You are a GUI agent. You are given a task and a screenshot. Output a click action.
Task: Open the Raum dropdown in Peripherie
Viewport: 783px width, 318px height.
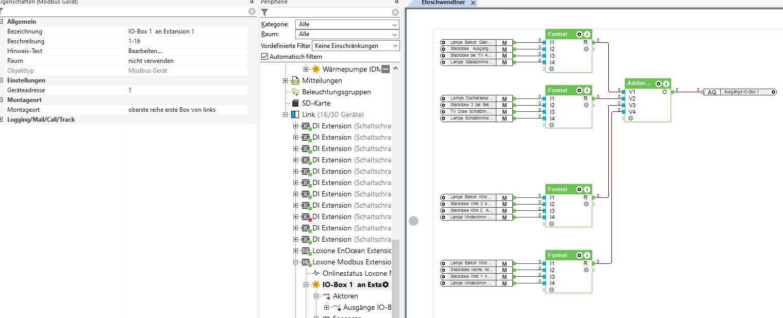point(347,34)
